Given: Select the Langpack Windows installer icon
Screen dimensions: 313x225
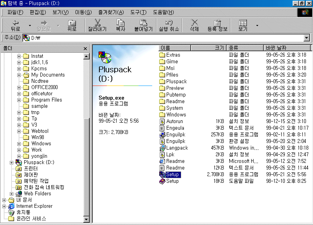Looking at the screenshot, I should 162,148.
